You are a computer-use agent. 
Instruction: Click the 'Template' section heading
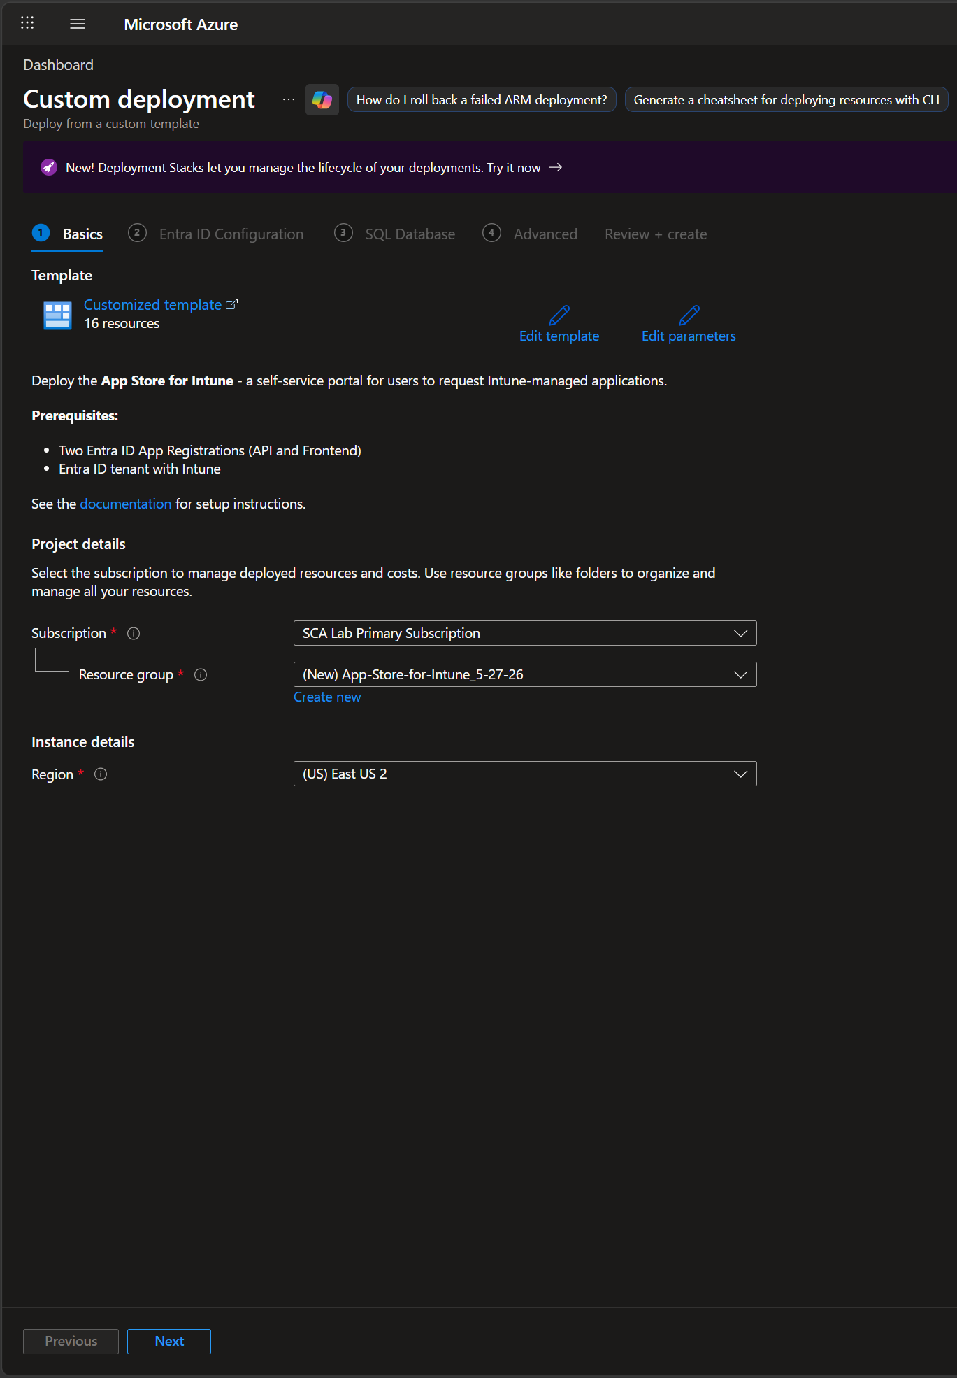(x=62, y=276)
